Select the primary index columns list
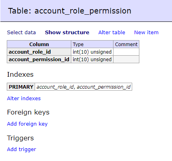This screenshot has width=172, height=161. [x=84, y=87]
